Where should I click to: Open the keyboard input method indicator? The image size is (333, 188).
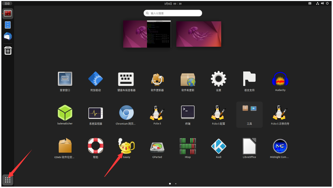coord(310,3)
